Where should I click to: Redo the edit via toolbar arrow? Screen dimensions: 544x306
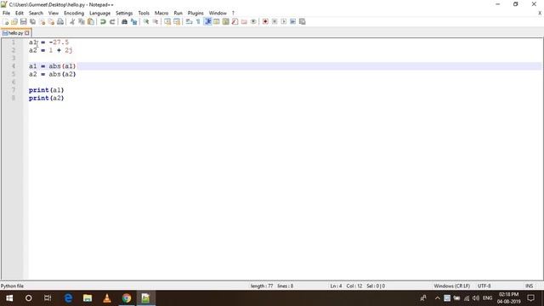(112, 21)
